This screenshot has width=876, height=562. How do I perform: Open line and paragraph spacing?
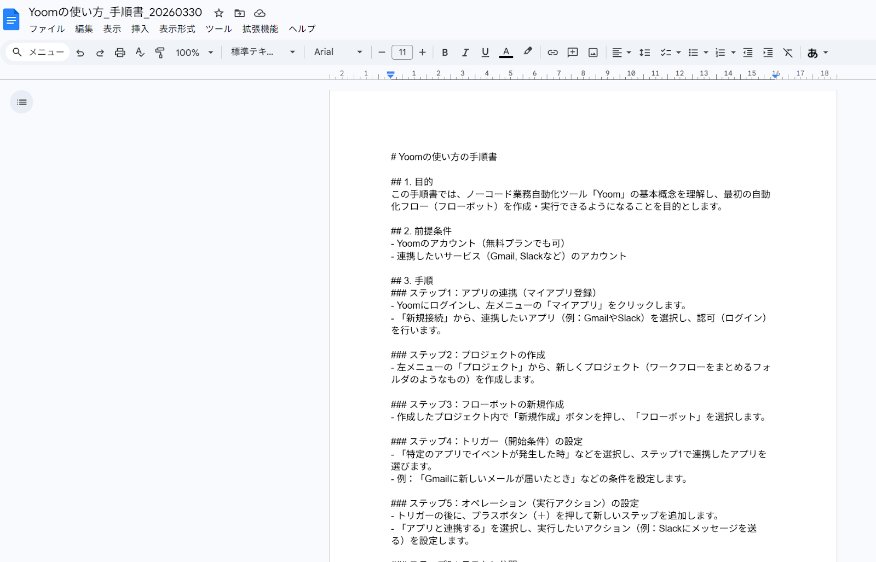pyautogui.click(x=645, y=53)
